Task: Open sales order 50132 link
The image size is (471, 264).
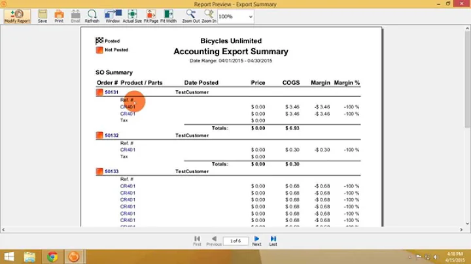Action: (x=111, y=136)
